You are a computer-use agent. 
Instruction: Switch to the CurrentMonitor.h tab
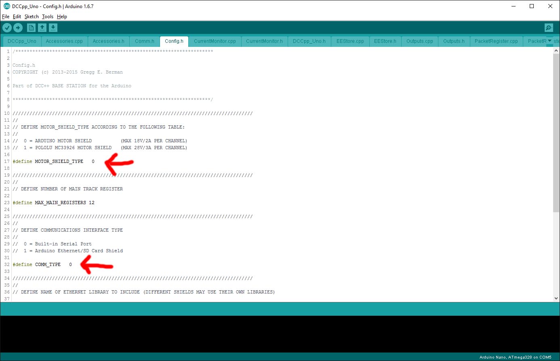[x=264, y=41]
